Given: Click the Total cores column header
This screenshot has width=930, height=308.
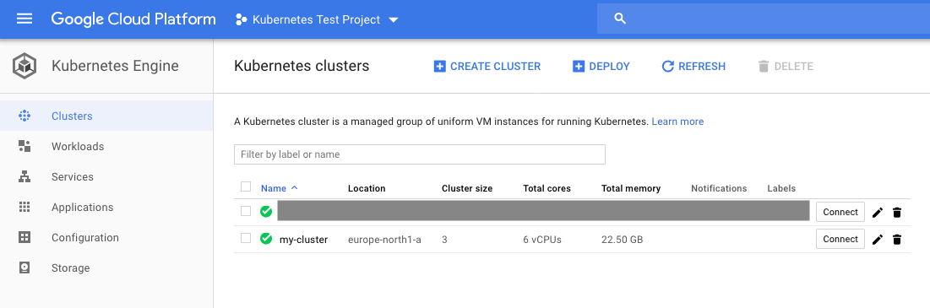Looking at the screenshot, I should pyautogui.click(x=547, y=188).
